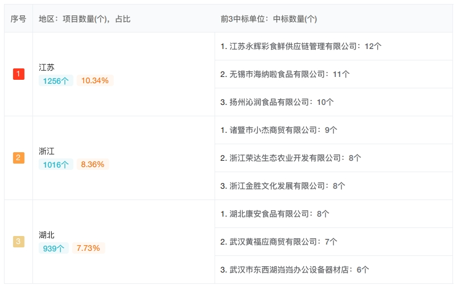The height and width of the screenshot is (289, 457).
Task: Click the 7.73% percentage tag
Action: pos(88,249)
